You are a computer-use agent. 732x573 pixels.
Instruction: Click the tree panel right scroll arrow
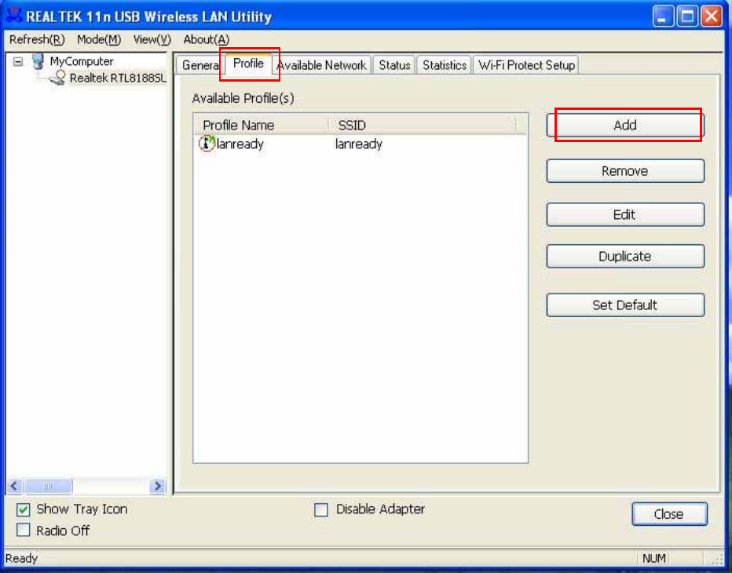[157, 486]
